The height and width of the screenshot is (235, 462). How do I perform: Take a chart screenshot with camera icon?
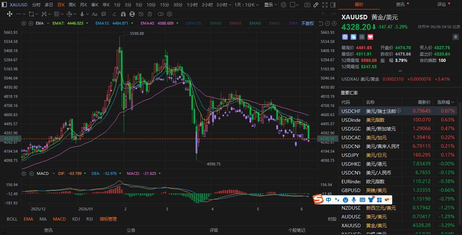point(307,5)
